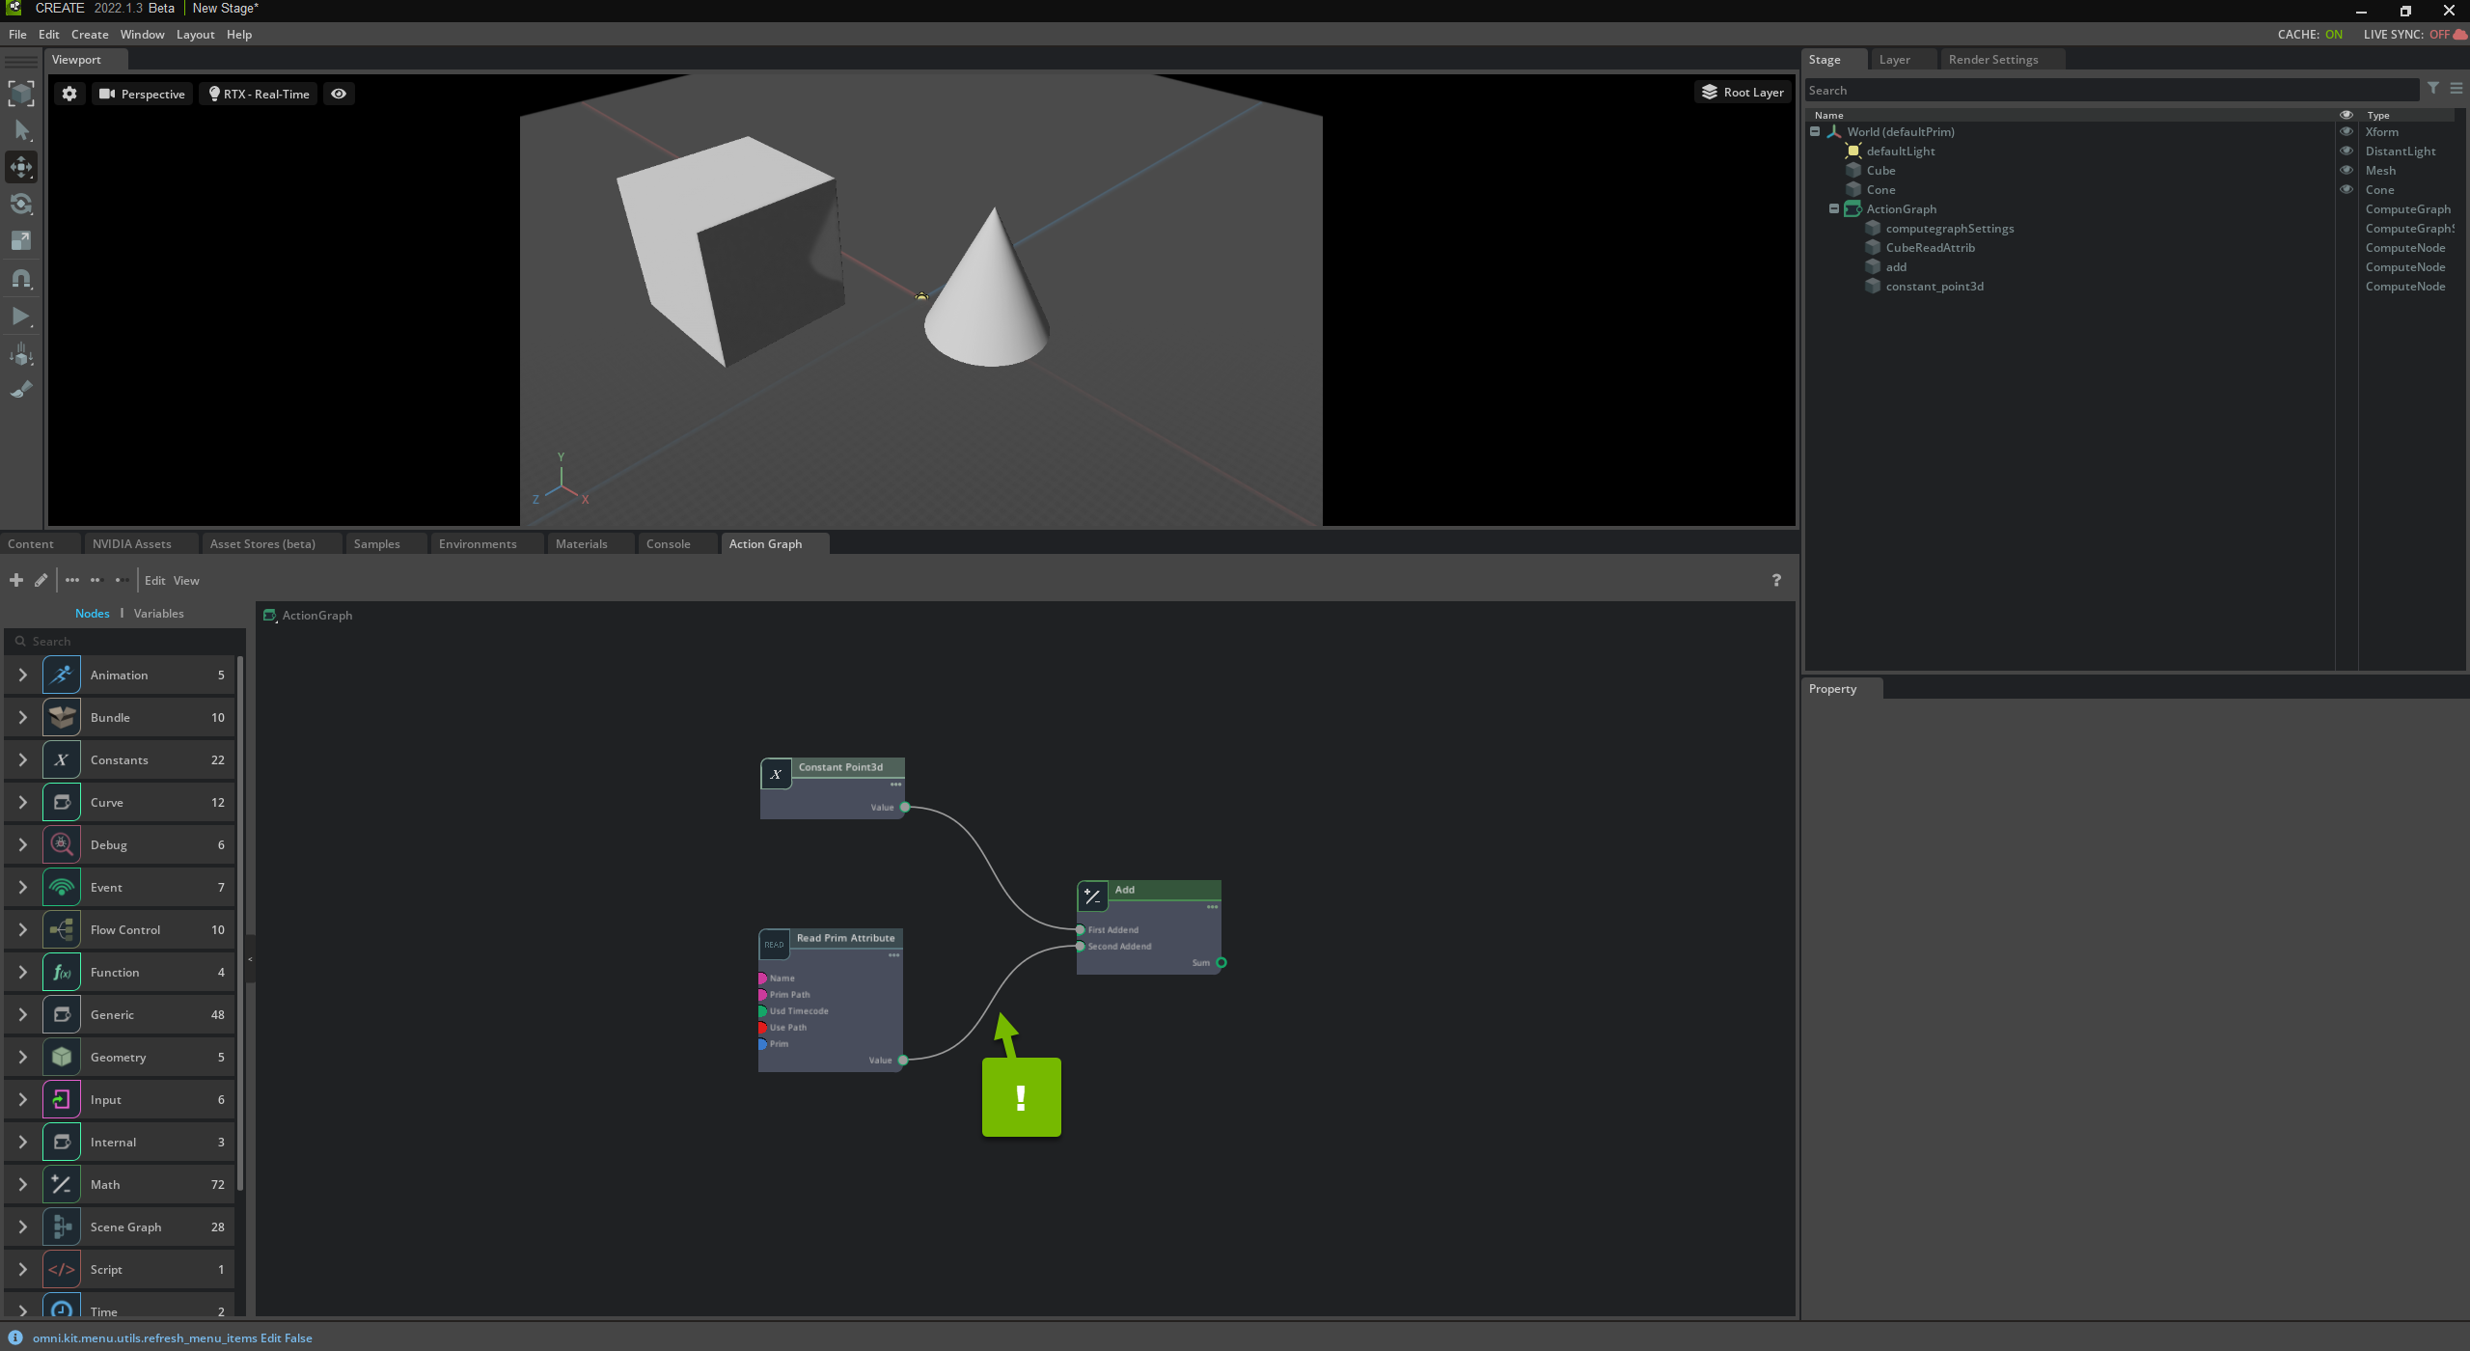Screen dimensions: 2470x1351
Task: Click the Flow Control category icon
Action: click(x=62, y=929)
